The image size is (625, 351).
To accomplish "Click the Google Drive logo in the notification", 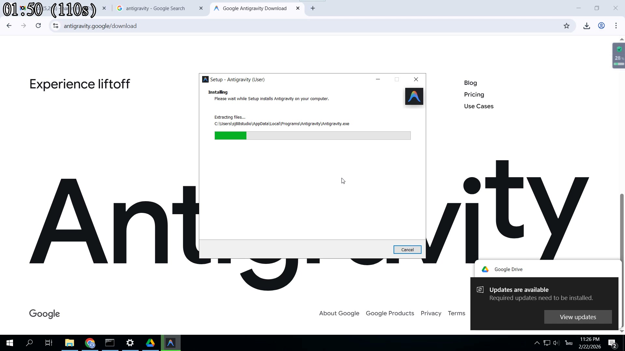I will (x=485, y=269).
